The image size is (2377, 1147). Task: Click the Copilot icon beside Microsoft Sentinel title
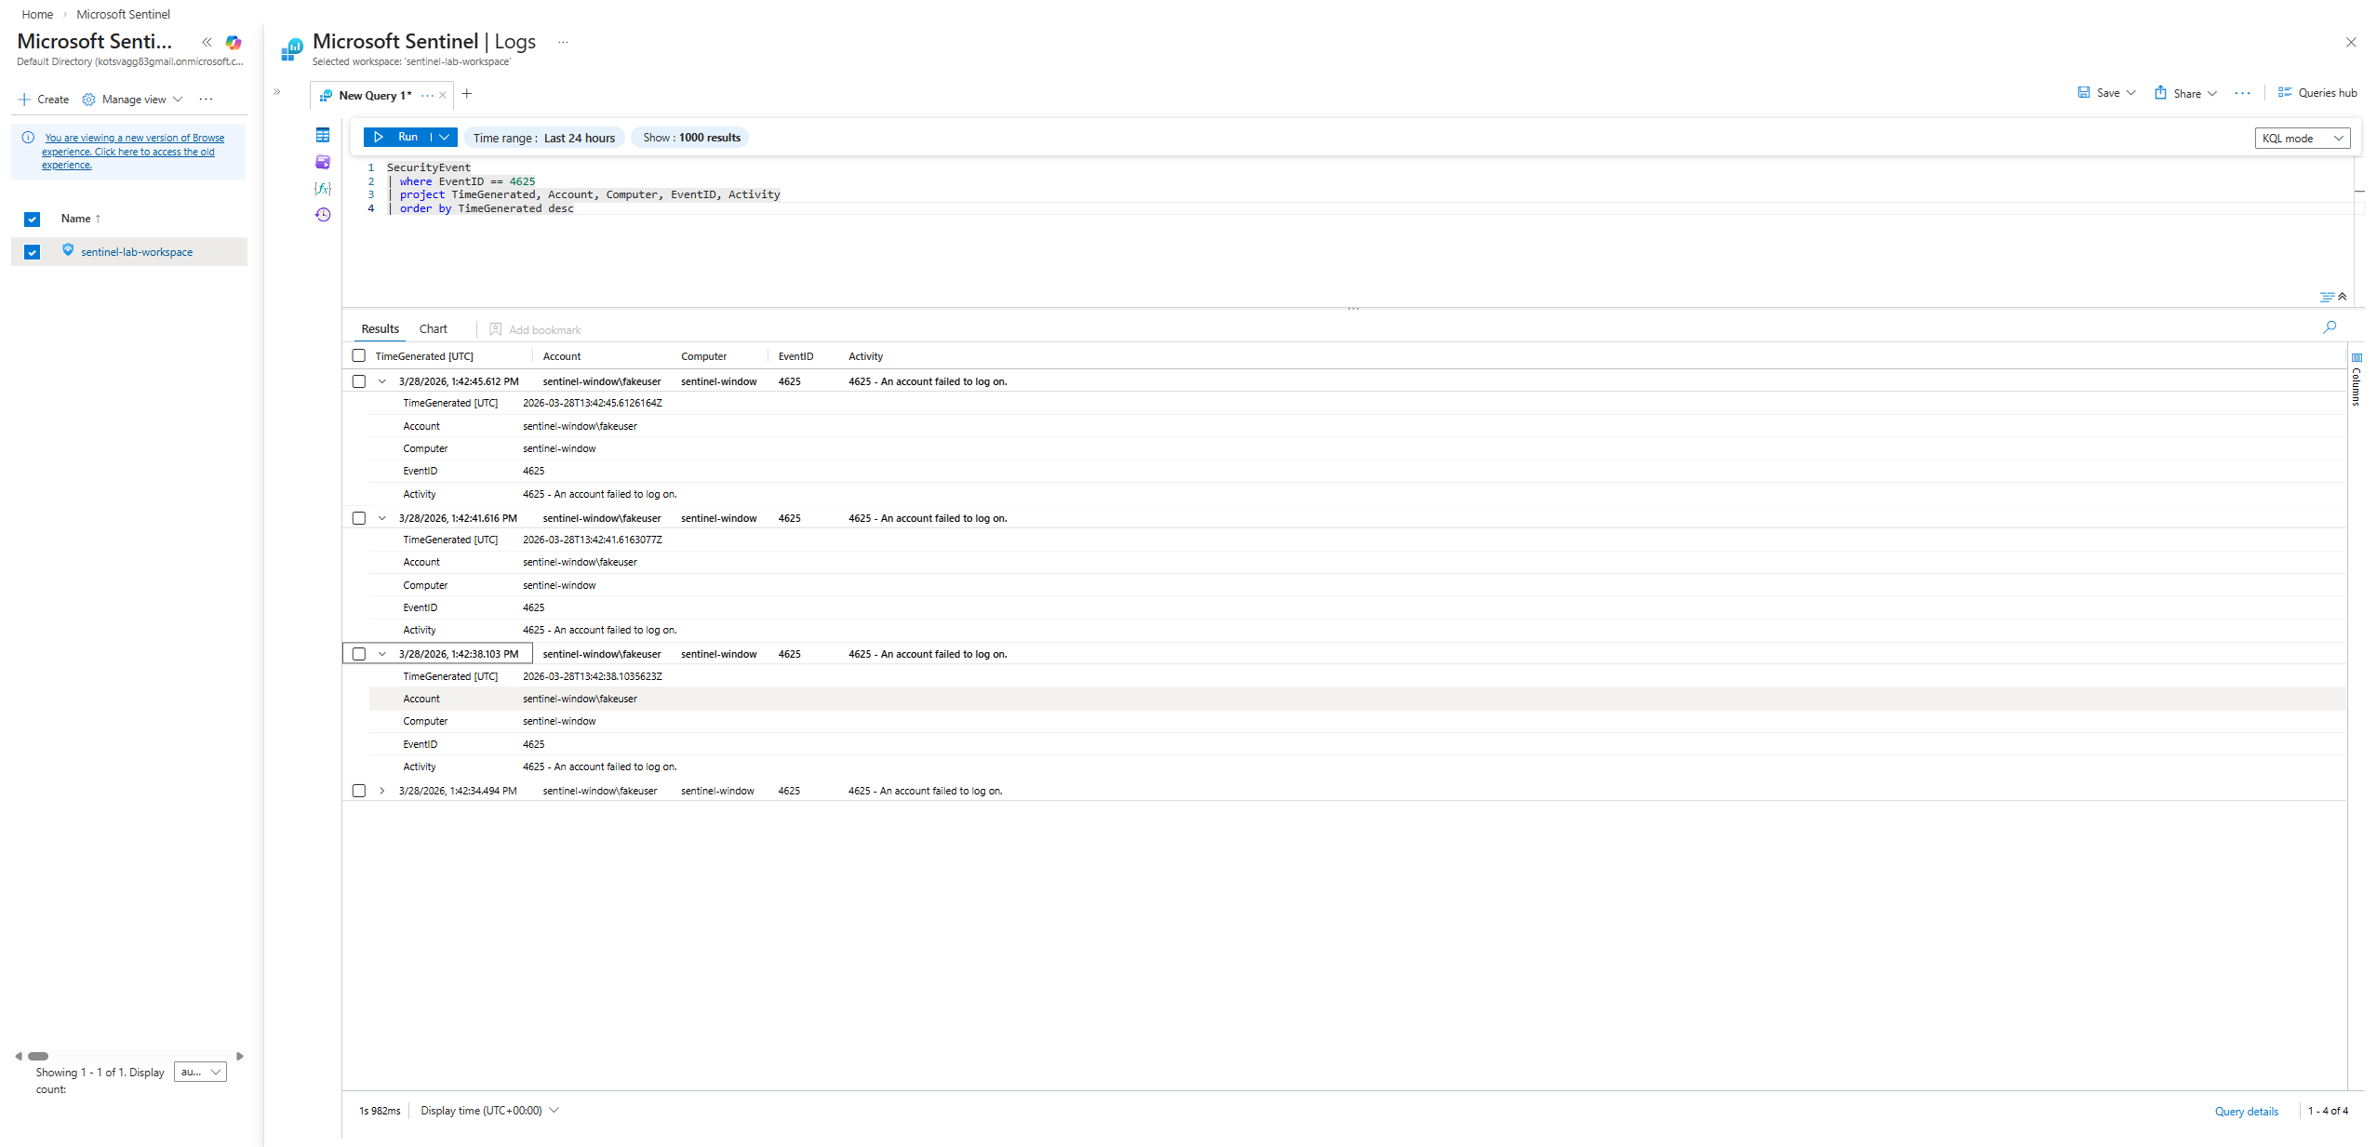[x=234, y=42]
